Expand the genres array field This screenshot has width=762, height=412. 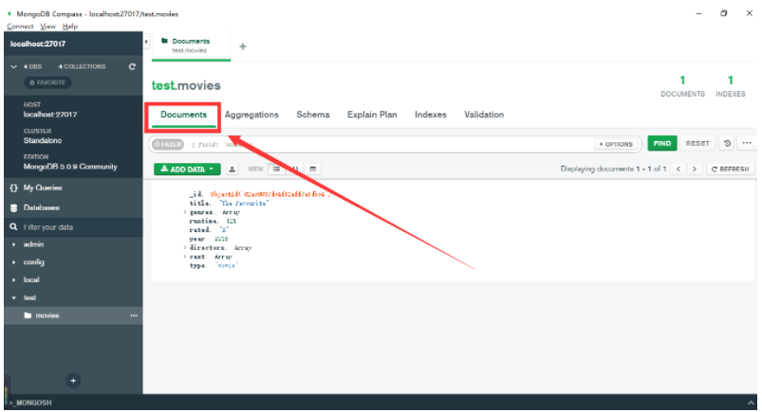tap(185, 212)
